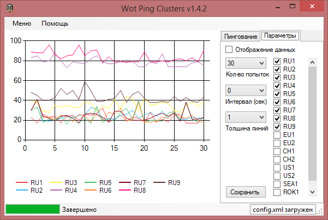Check the CH1 server checkbox

point(277,151)
